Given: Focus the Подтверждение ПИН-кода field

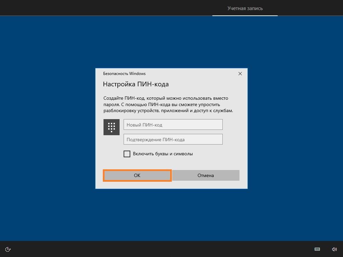Looking at the screenshot, I should pos(173,139).
